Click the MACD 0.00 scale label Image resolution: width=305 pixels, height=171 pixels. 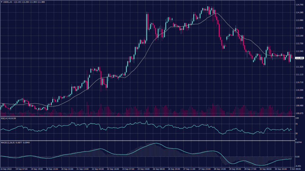(x=297, y=156)
